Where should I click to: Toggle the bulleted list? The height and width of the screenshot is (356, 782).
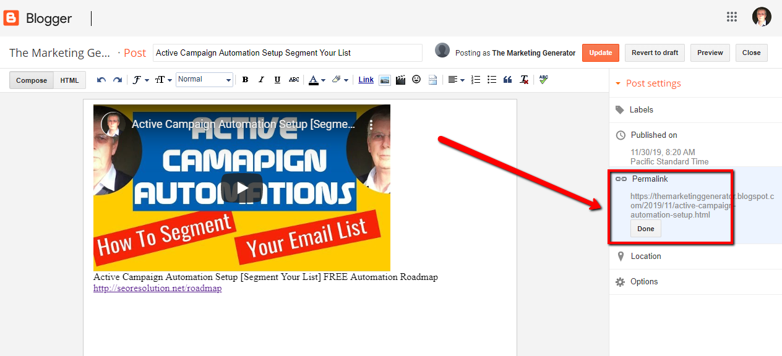[492, 80]
